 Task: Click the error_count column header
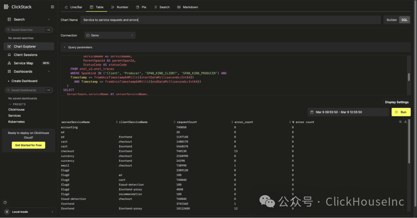244,122
